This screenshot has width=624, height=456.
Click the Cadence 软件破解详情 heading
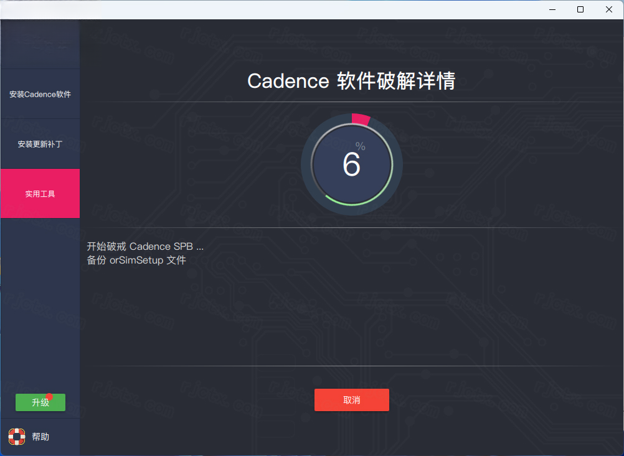tap(351, 81)
